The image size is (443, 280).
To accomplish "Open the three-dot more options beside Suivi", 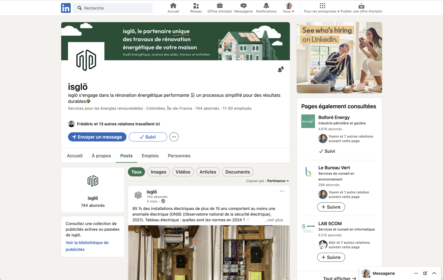I will pos(174,137).
